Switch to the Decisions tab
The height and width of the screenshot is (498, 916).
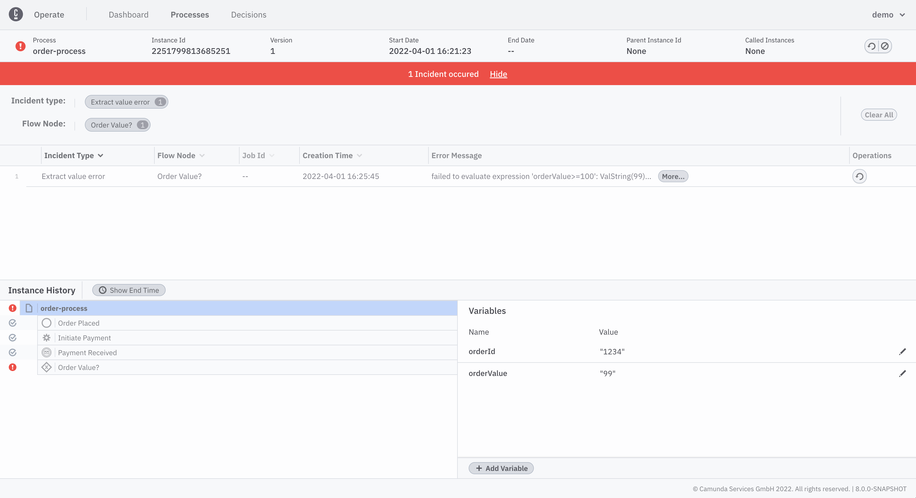[249, 14]
